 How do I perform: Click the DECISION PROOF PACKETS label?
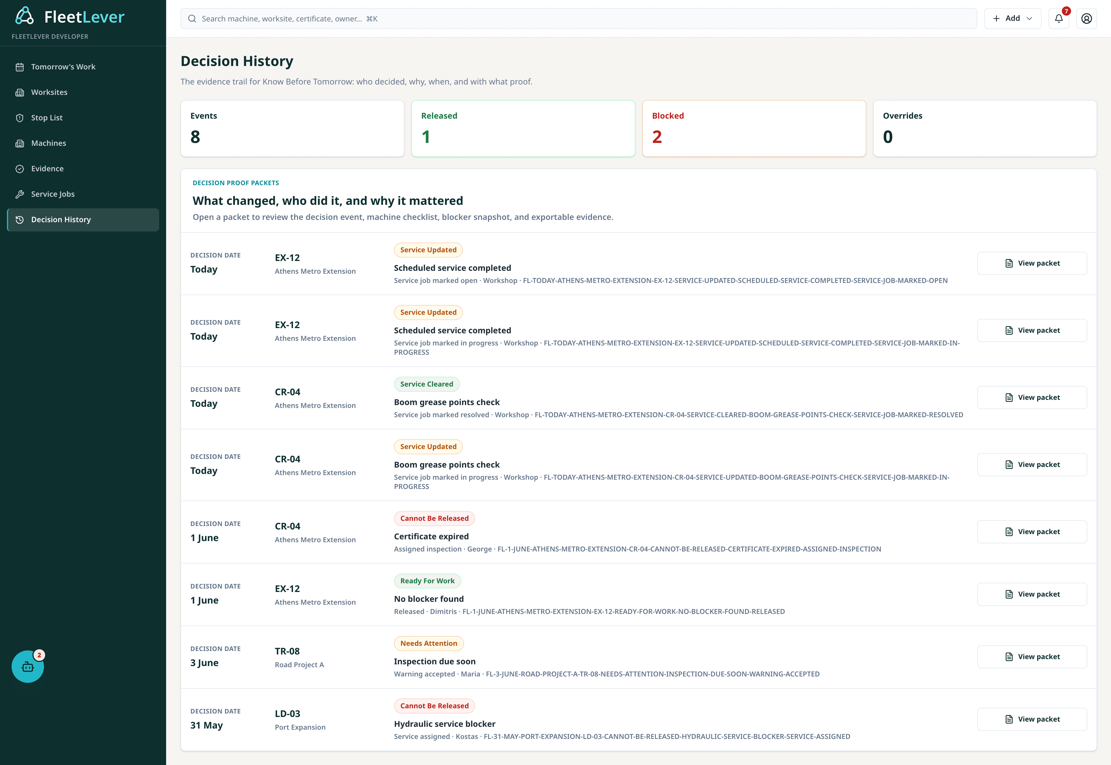click(x=236, y=183)
